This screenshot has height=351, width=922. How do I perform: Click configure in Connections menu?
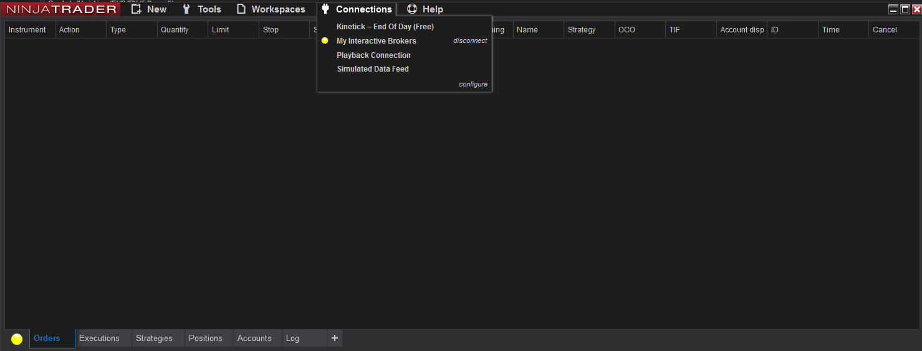coord(473,84)
